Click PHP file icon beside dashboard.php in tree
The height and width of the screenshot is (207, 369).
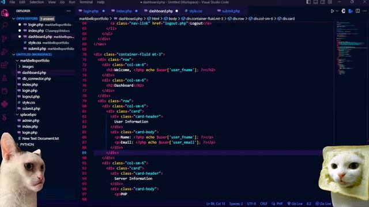(19, 72)
